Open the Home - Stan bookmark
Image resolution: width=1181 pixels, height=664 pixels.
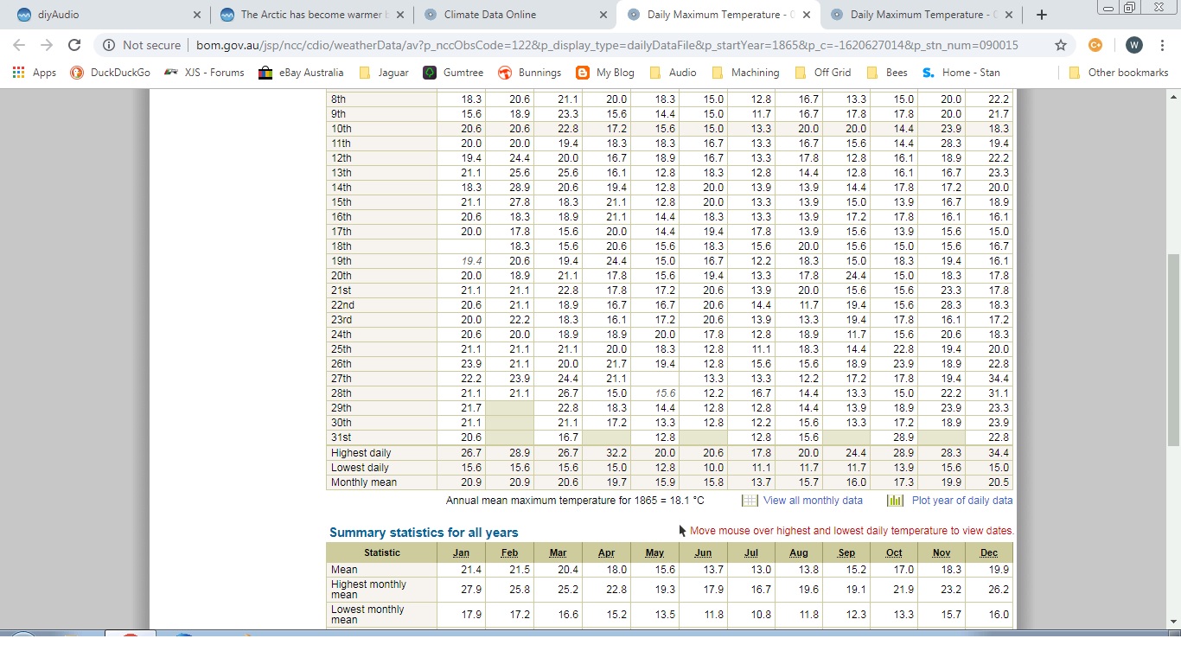click(x=961, y=73)
